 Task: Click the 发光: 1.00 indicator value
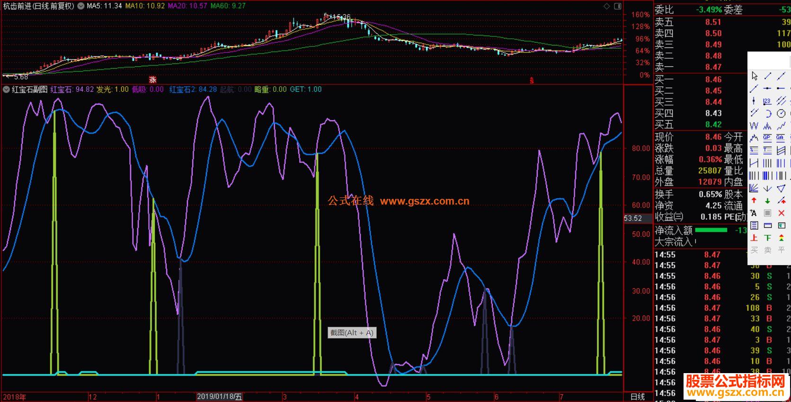[x=113, y=89]
